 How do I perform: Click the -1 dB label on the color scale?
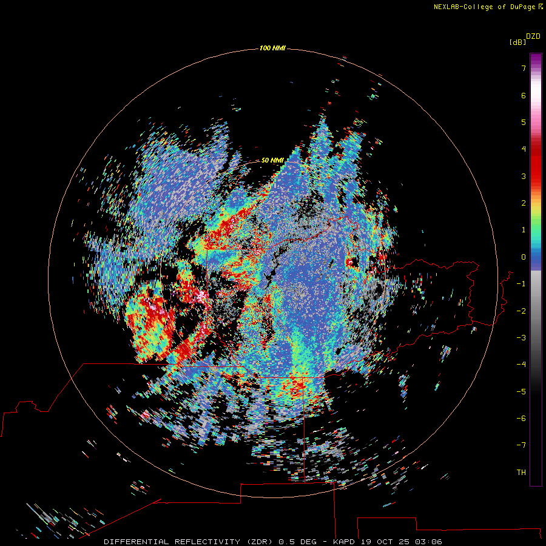pos(521,284)
